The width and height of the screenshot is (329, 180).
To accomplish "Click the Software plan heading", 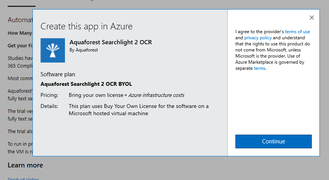I will (58, 74).
